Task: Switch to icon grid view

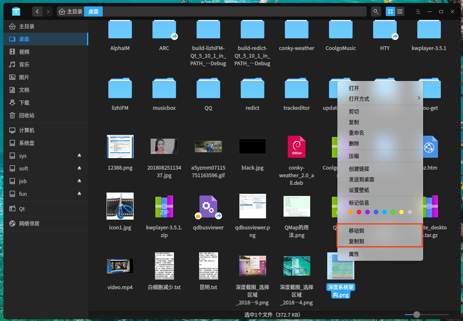Action: [390, 11]
